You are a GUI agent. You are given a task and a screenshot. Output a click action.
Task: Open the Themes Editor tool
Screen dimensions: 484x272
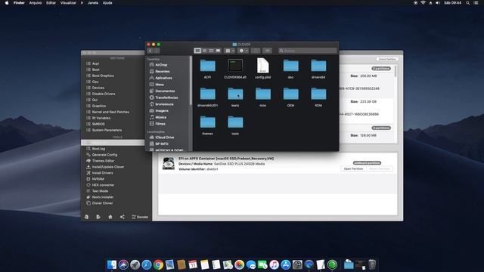coord(103,161)
